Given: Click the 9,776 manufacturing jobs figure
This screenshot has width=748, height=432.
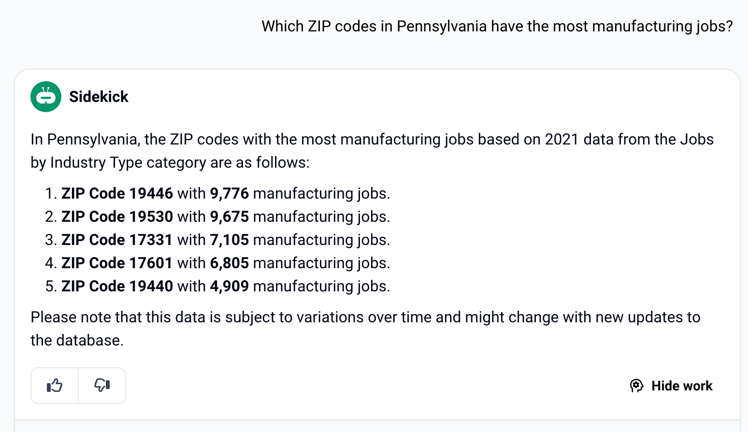Looking at the screenshot, I should [x=229, y=193].
